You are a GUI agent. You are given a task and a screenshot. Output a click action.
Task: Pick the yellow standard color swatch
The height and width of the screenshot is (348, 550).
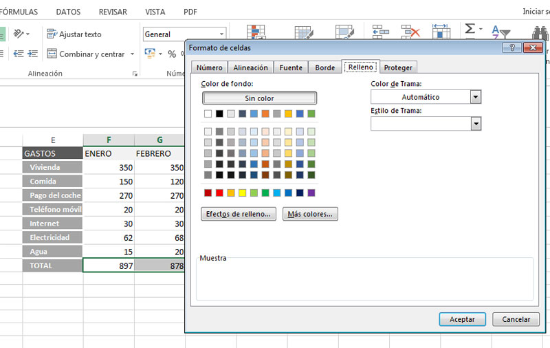point(243,193)
